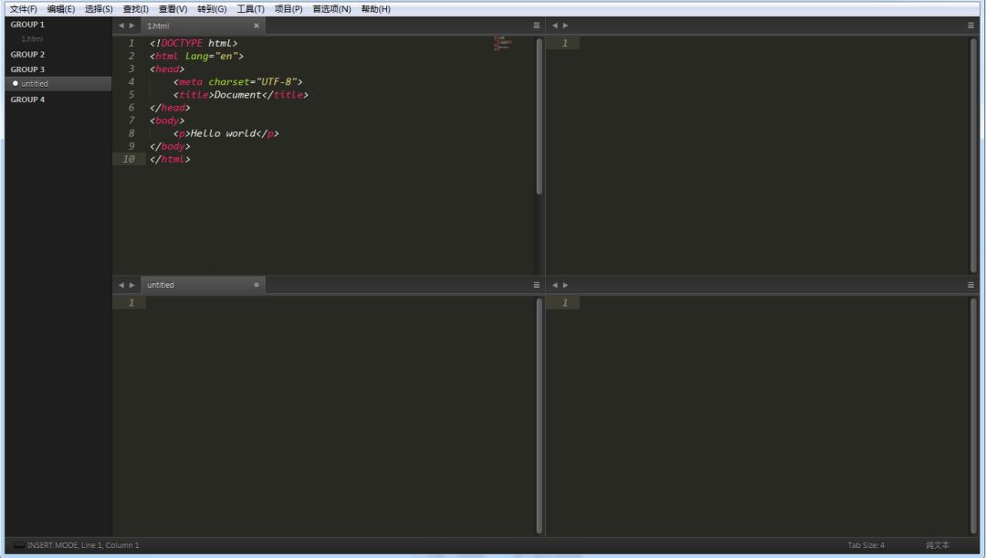Click the DOCTYPE line of code
Screen dimensions: 986x558
click(194, 44)
